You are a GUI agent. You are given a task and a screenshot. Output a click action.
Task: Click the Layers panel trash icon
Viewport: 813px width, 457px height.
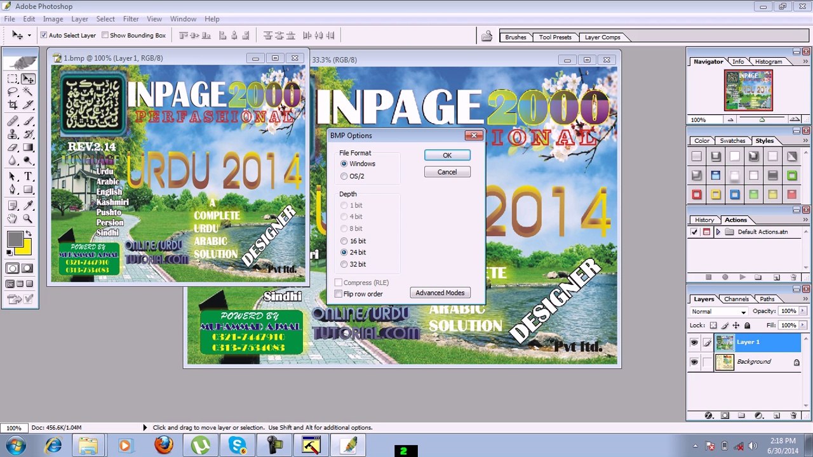[793, 416]
